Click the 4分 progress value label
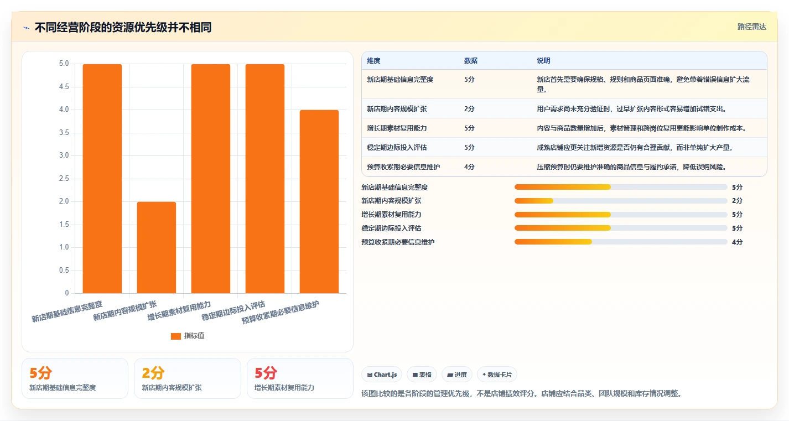The width and height of the screenshot is (789, 421). 737,242
